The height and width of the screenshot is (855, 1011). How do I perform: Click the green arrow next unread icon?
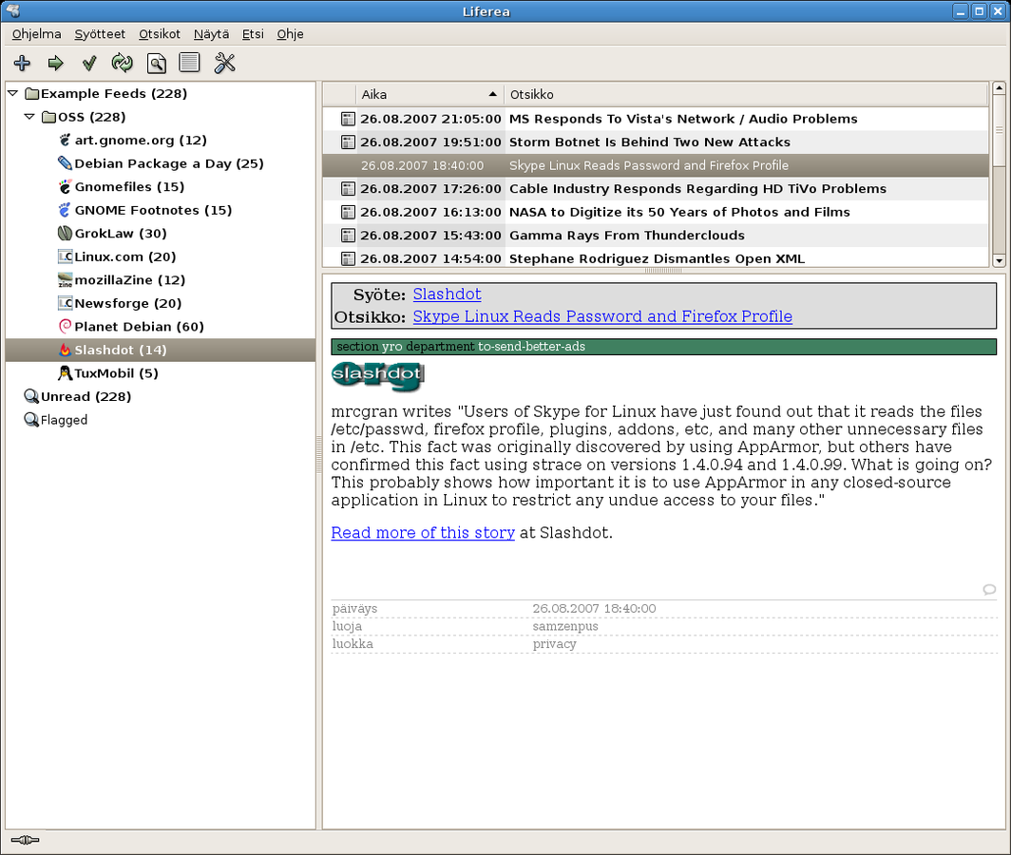[x=56, y=64]
